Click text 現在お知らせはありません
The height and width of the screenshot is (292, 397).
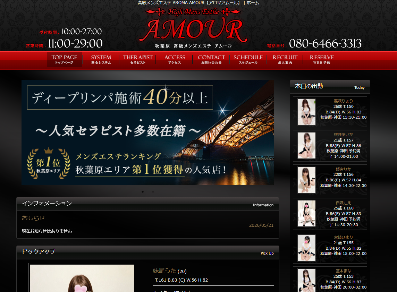(47, 231)
